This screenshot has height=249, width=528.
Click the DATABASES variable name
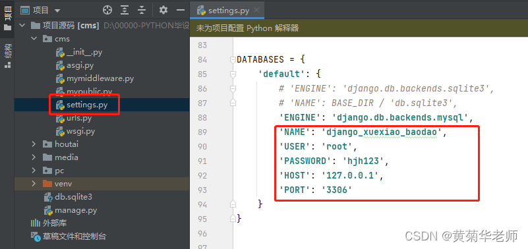[x=260, y=60]
